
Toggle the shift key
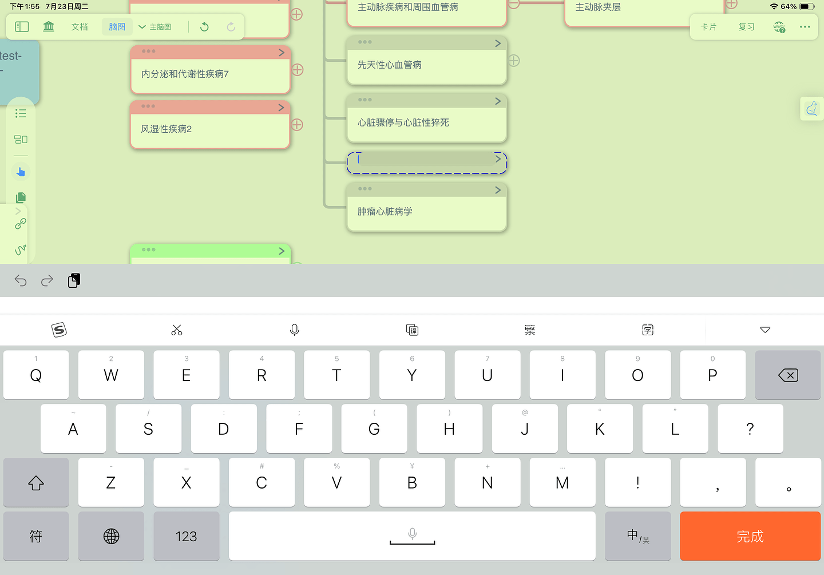[36, 482]
